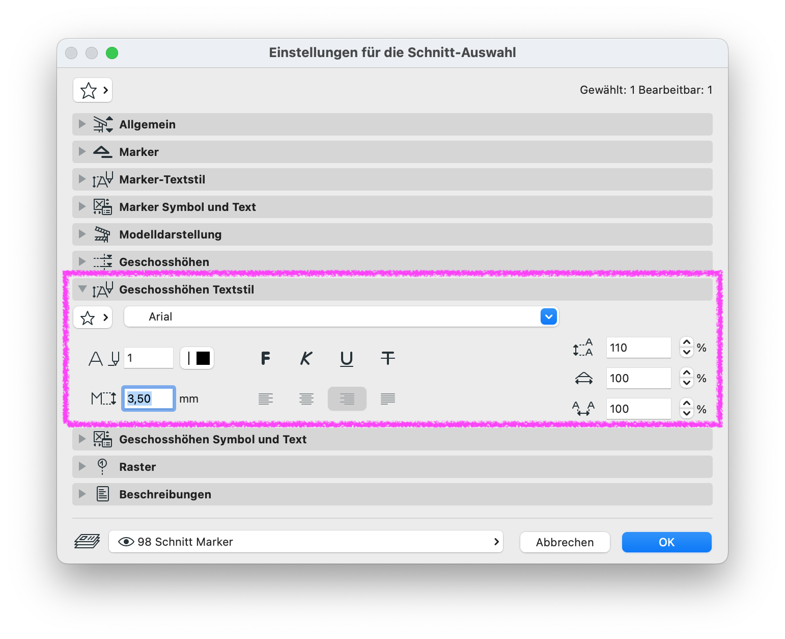Click the letter spacing icon
Viewport: 785px width, 639px height.
click(x=583, y=409)
